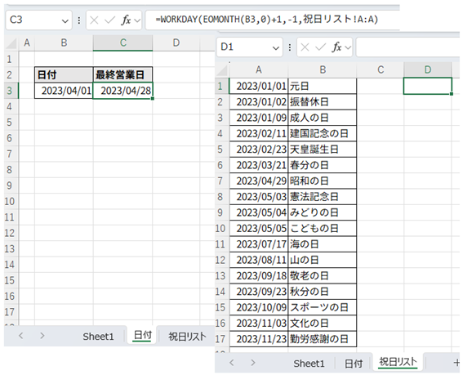Select the 敬老の日 cell
This screenshot has width=463, height=384.
[x=323, y=275]
